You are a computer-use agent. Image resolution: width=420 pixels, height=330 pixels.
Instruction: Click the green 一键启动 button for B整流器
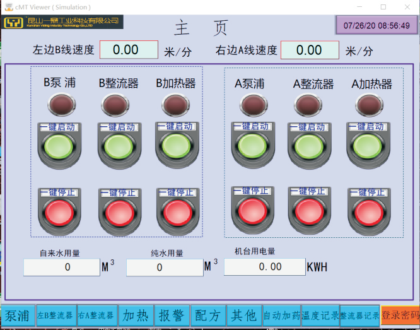(x=119, y=146)
